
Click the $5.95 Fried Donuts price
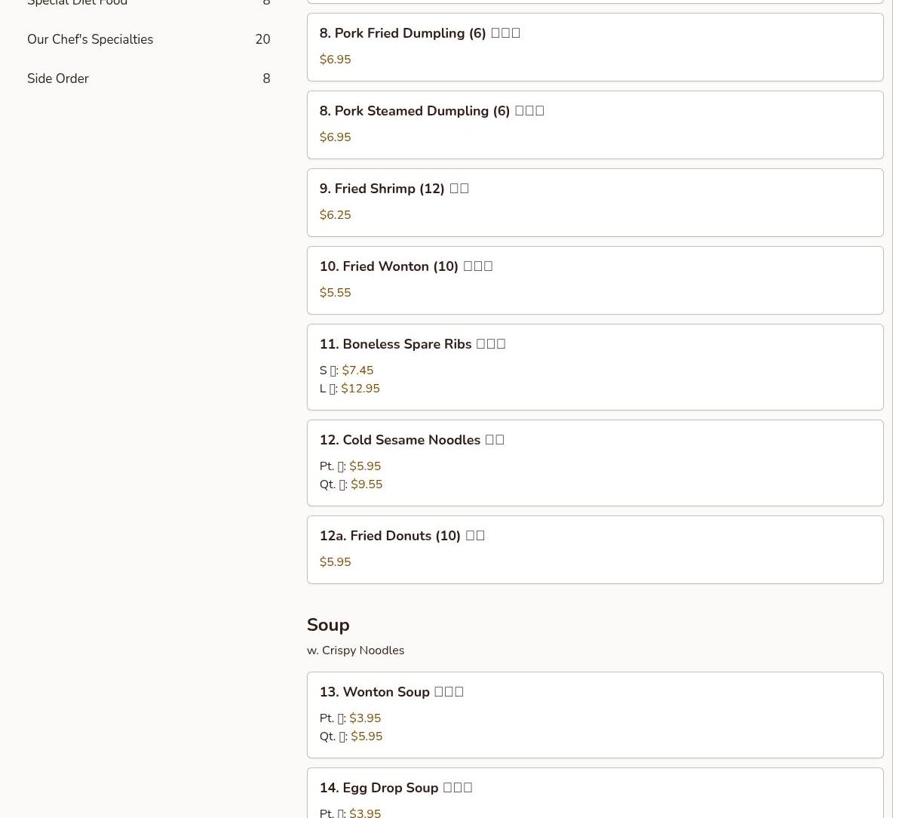335,562
